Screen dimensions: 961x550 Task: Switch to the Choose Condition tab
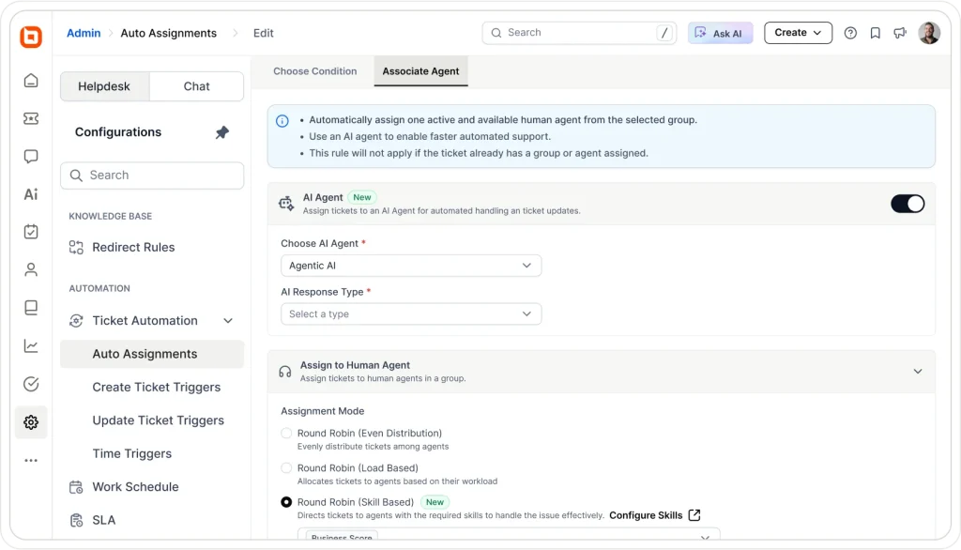315,71
